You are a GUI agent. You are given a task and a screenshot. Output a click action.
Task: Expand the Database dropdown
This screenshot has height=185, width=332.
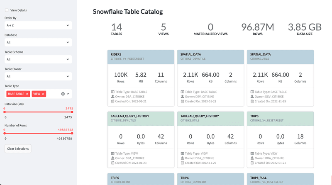click(x=38, y=42)
